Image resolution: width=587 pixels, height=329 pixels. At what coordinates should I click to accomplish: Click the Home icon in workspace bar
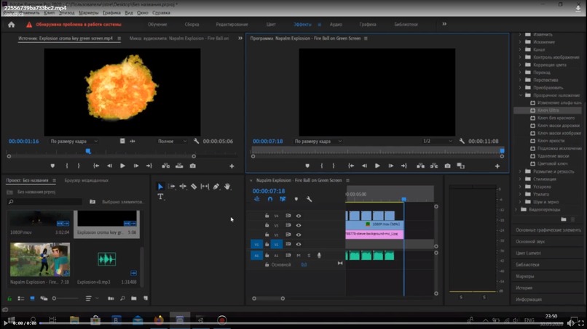[x=11, y=25]
